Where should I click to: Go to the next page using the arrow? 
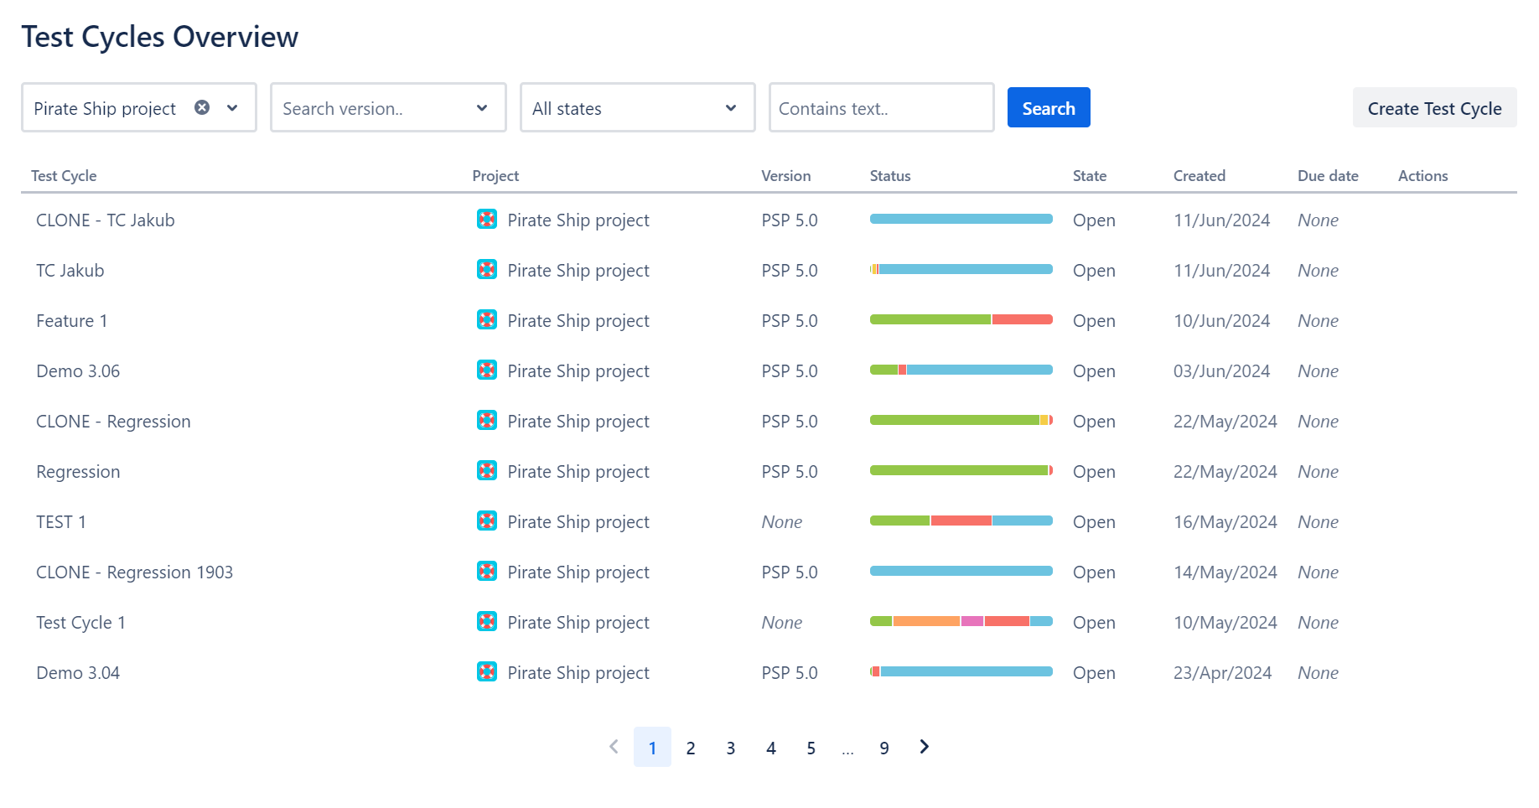(x=924, y=746)
